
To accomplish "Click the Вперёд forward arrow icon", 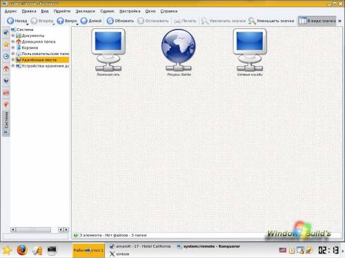I will click(34, 21).
